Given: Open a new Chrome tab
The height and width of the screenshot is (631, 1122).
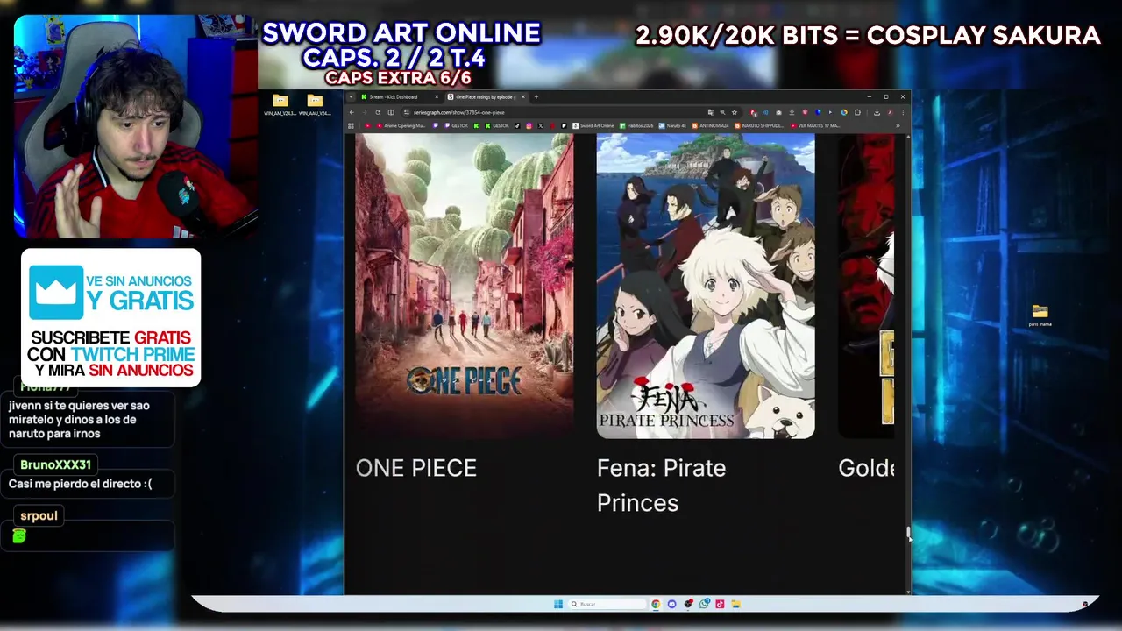Looking at the screenshot, I should (536, 96).
